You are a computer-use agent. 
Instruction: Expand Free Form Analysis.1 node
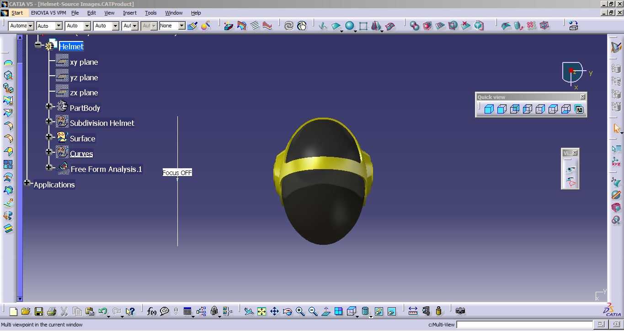pyautogui.click(x=49, y=167)
